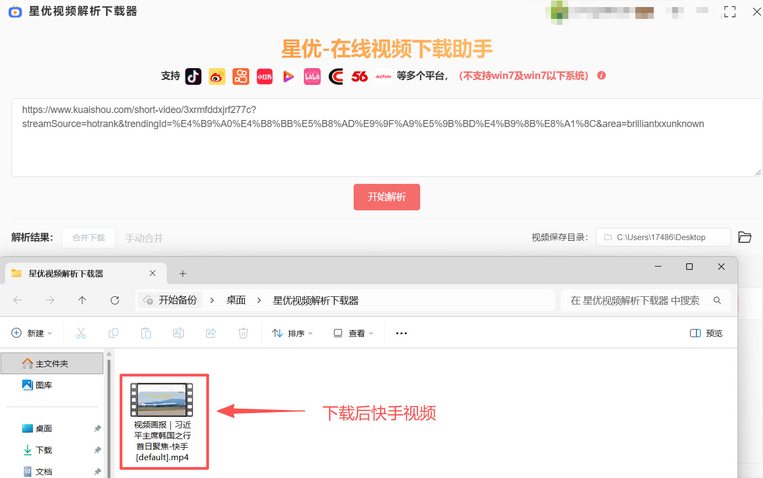The height and width of the screenshot is (478, 763).
Task: Open the 新建 dropdown menu
Action: [32, 333]
